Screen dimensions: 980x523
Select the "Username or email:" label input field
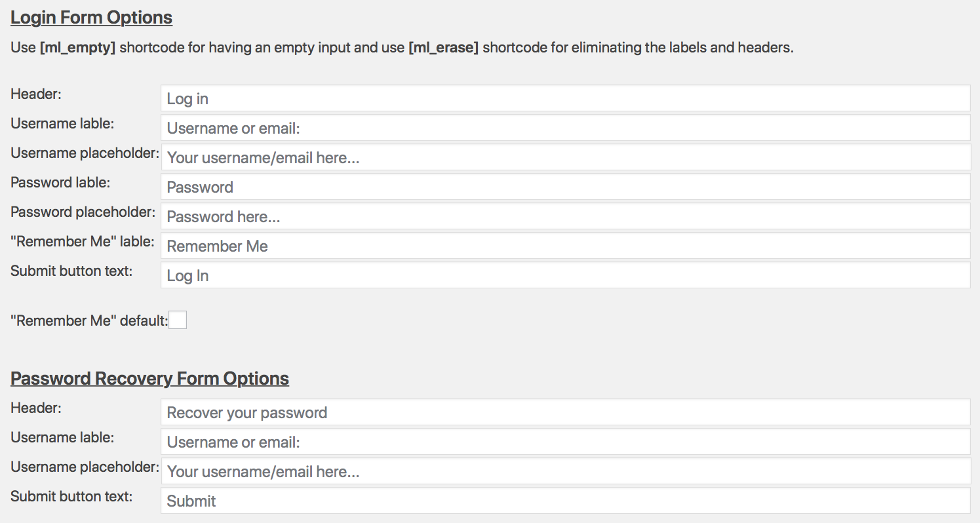coord(564,127)
